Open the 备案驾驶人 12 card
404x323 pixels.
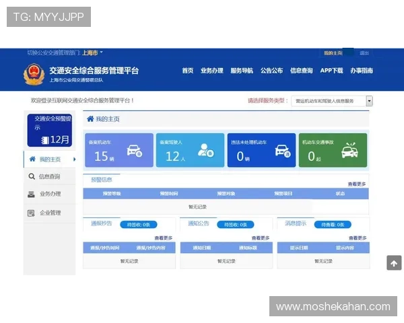tap(190, 150)
